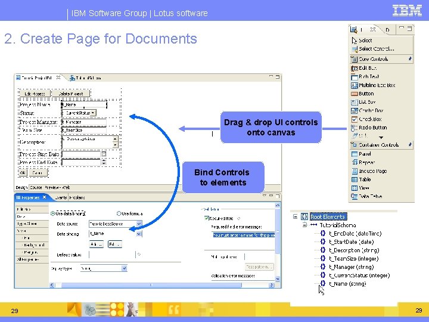The height and width of the screenshot is (322, 429).
Task: Select the Repeat container control
Action: 363,162
